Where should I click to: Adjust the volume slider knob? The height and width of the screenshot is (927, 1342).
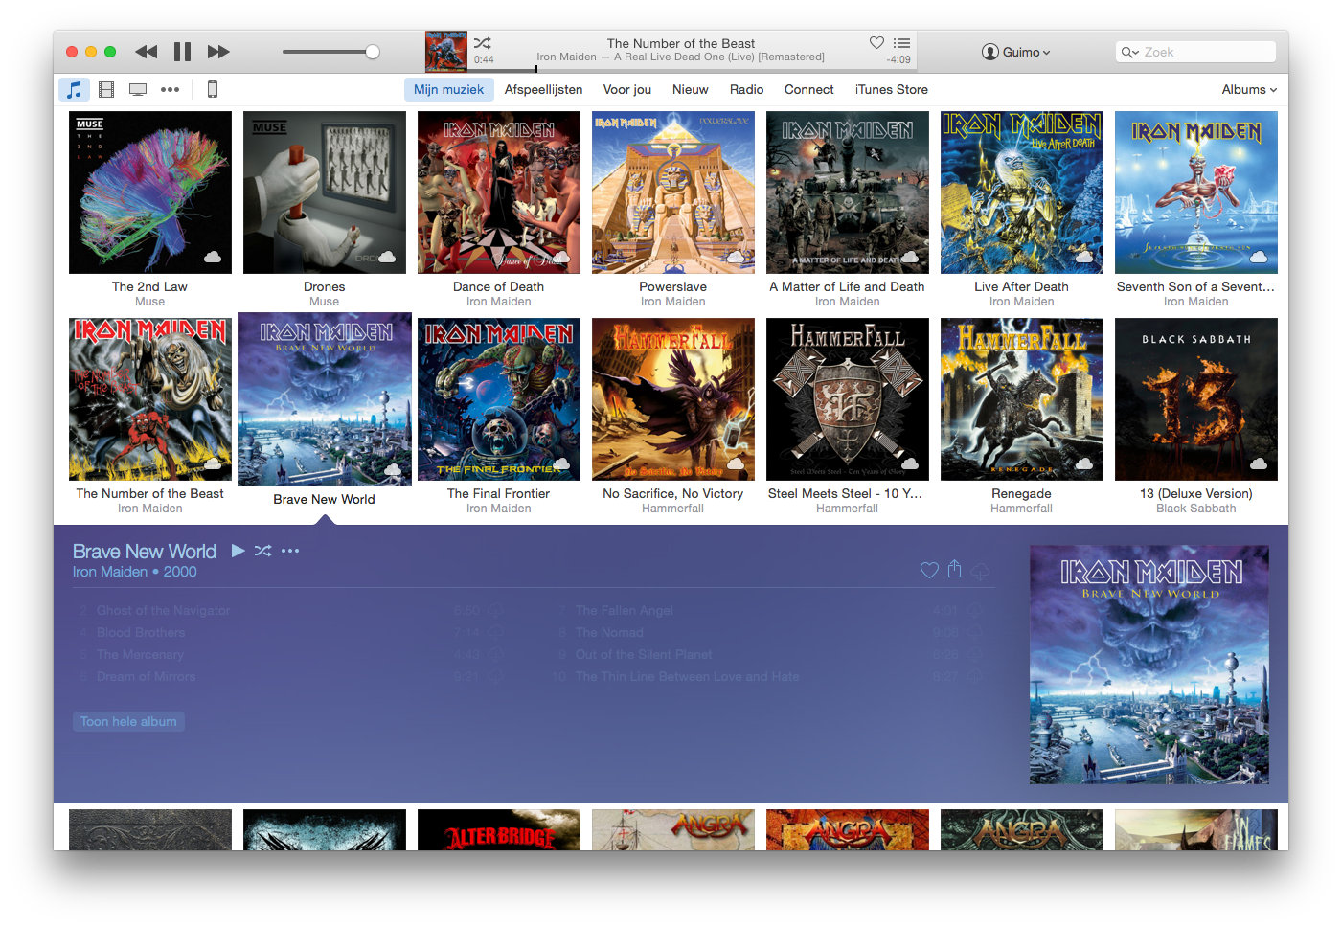pos(373,52)
